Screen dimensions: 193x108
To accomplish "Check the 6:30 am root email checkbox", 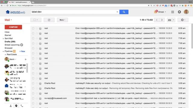I will click(x=33, y=48).
